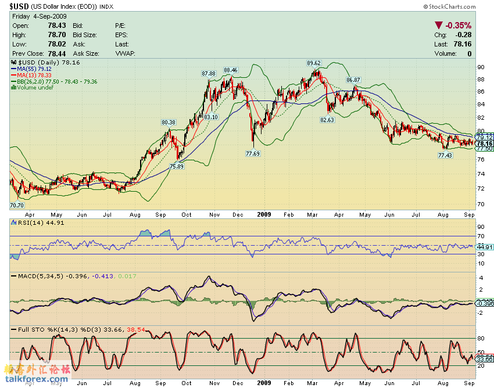Screen dimensions: 494x388
Task: Click the 33.66 stochastic value tag on the axis
Action: coord(484,359)
